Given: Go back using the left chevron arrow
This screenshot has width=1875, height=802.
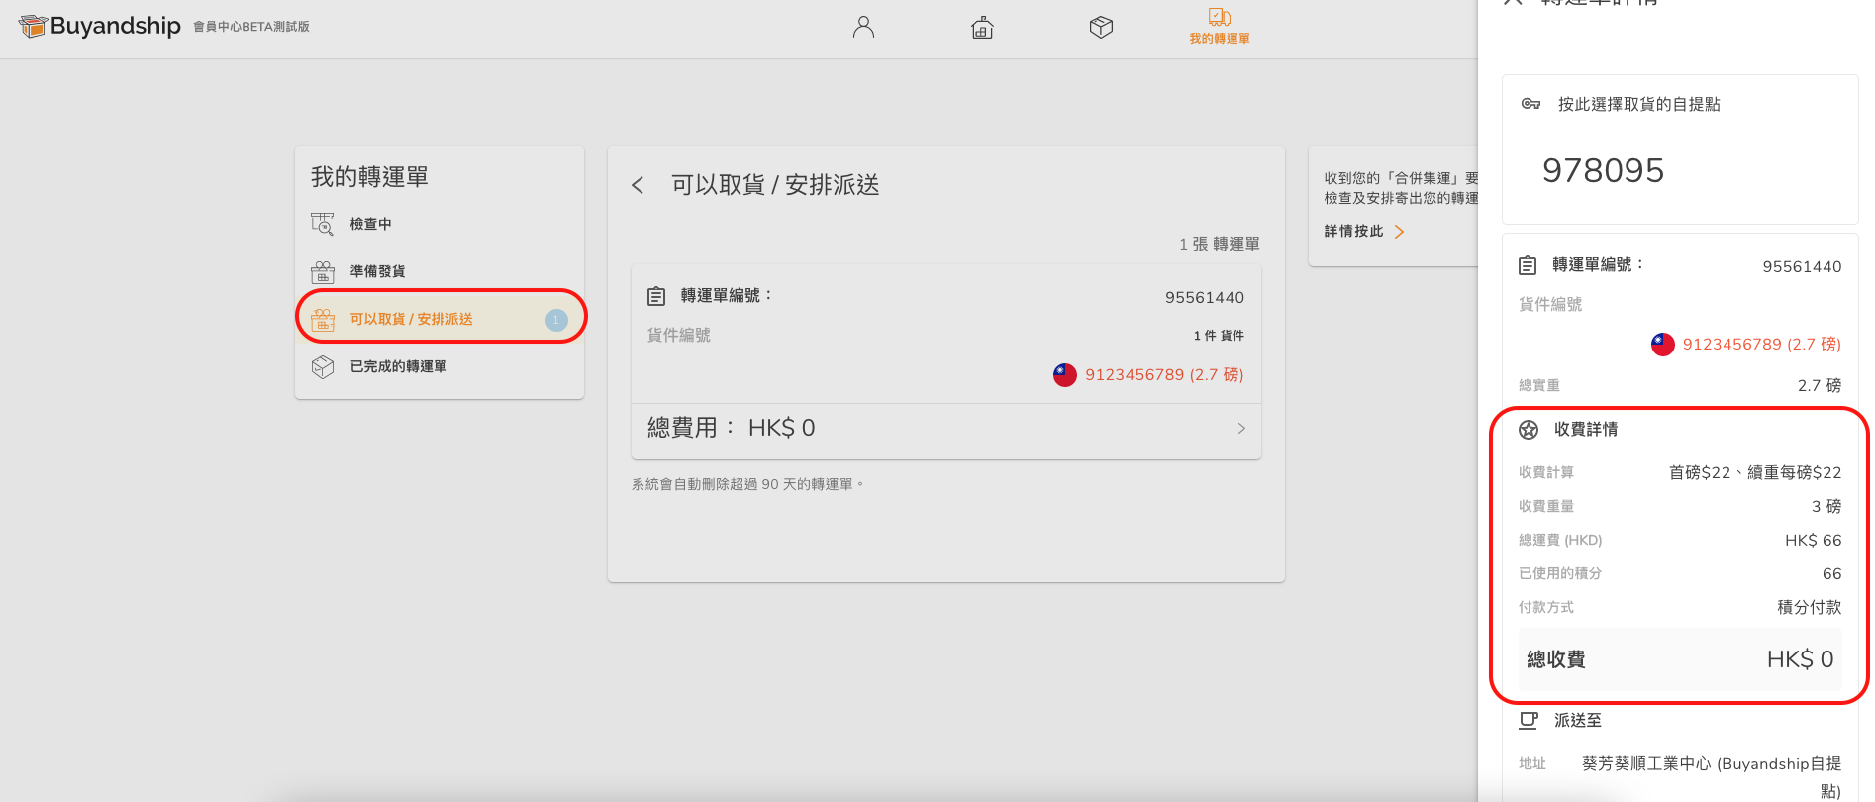Looking at the screenshot, I should click(638, 185).
